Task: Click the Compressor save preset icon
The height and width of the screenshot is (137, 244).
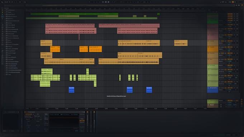Action: (x=84, y=112)
